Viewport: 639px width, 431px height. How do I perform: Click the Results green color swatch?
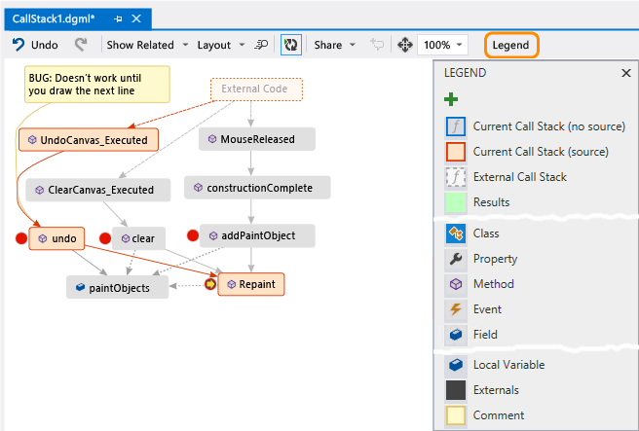click(x=456, y=202)
